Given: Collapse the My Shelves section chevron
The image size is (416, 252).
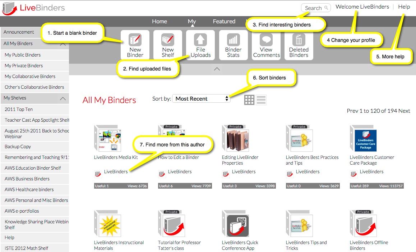Looking at the screenshot, I should tap(63, 98).
